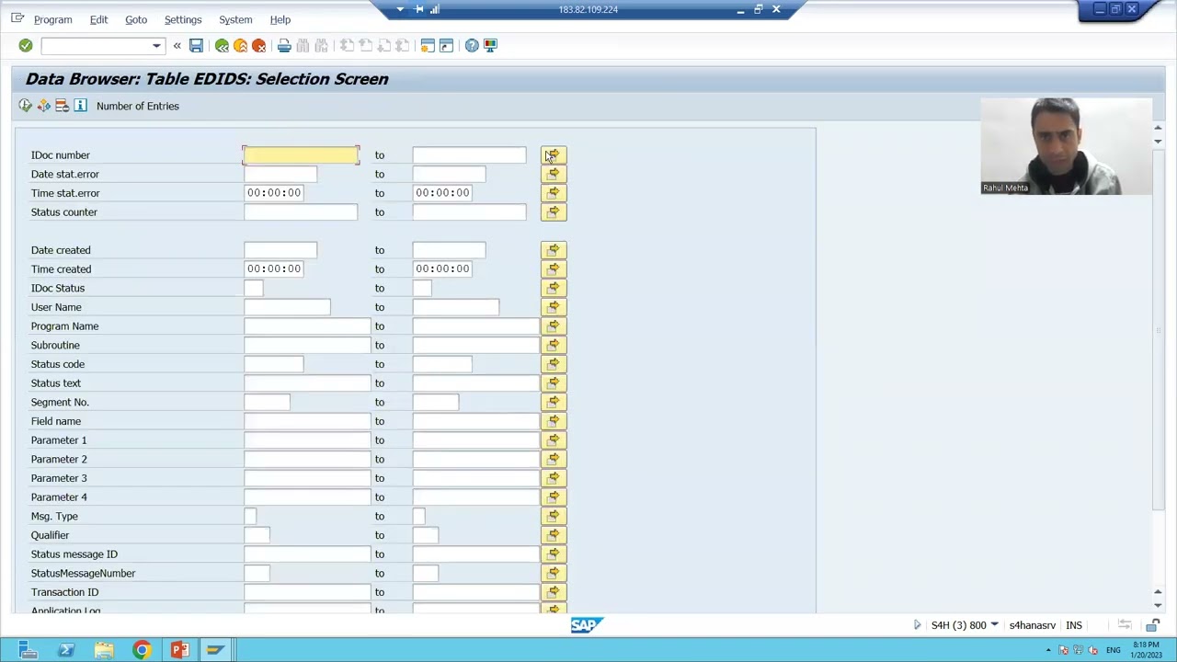This screenshot has width=1177, height=662.
Task: Click multiple selection arrow for IDoc number
Action: (x=554, y=154)
